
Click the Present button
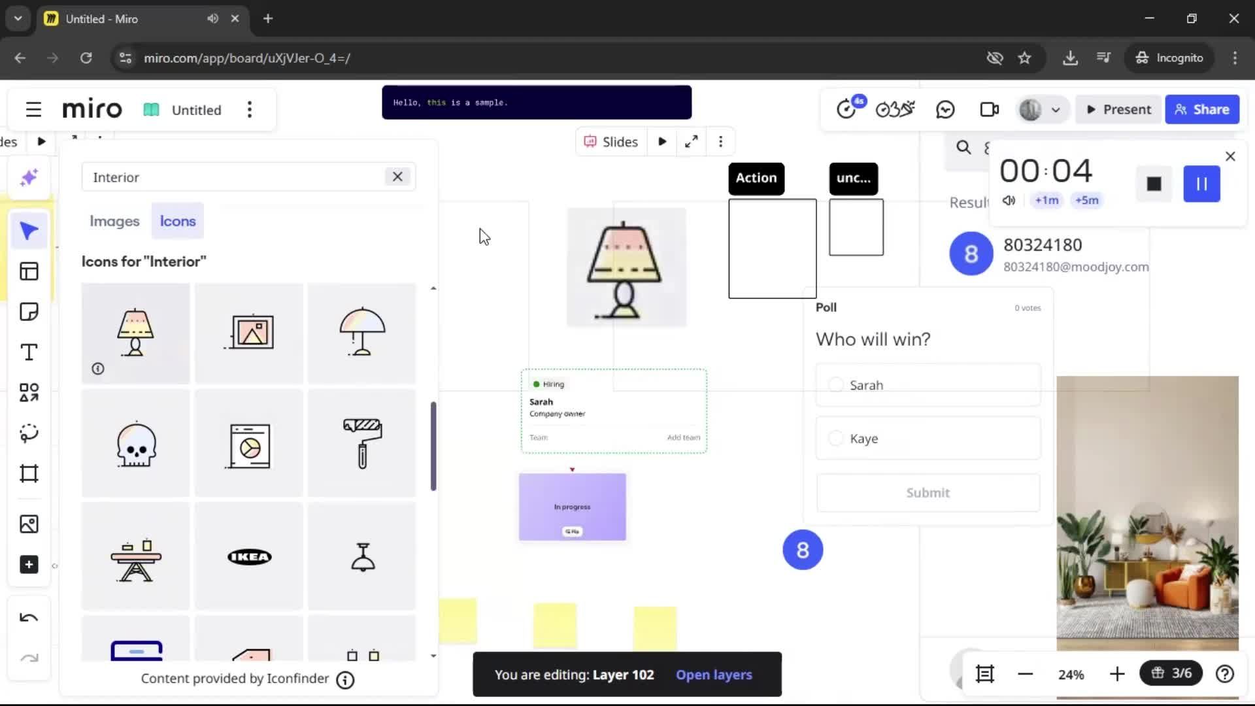(1119, 110)
